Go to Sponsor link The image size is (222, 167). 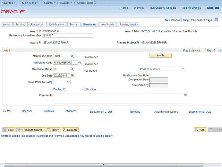[27, 111]
